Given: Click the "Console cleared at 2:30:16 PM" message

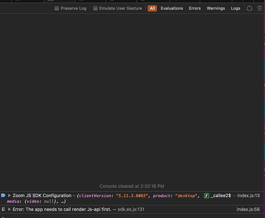Looking at the screenshot, I should (x=132, y=186).
